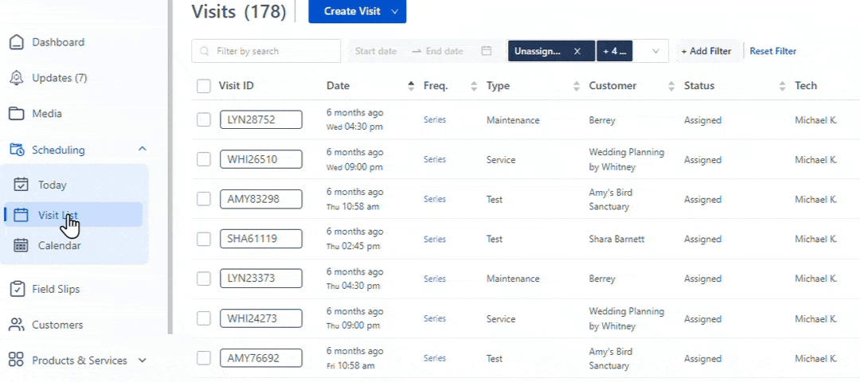Open the Field Slips clipboard icon
The image size is (860, 382).
coord(17,289)
